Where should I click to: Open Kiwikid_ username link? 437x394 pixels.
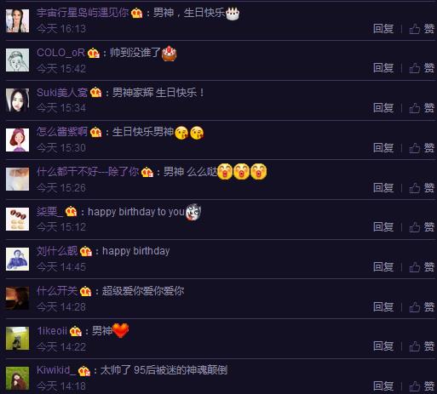(56, 370)
